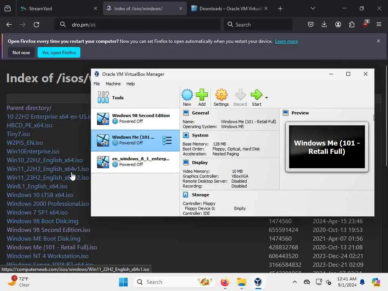Switch to Downloads Oracle VM VirtualBox tab

[230, 8]
